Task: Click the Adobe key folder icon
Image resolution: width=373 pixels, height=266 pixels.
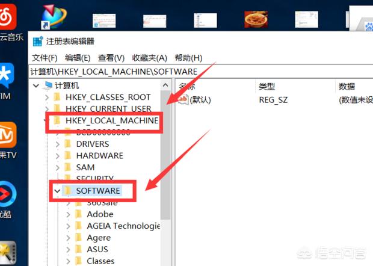Action: (78, 214)
